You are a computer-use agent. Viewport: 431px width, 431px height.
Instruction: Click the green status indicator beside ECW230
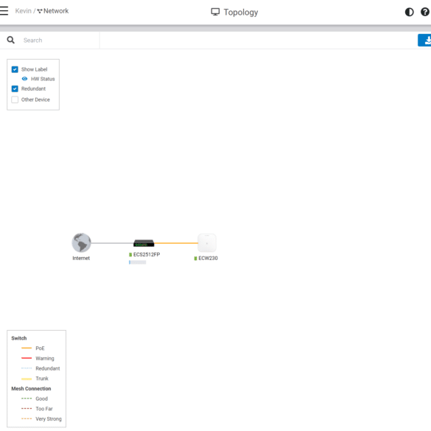(195, 259)
